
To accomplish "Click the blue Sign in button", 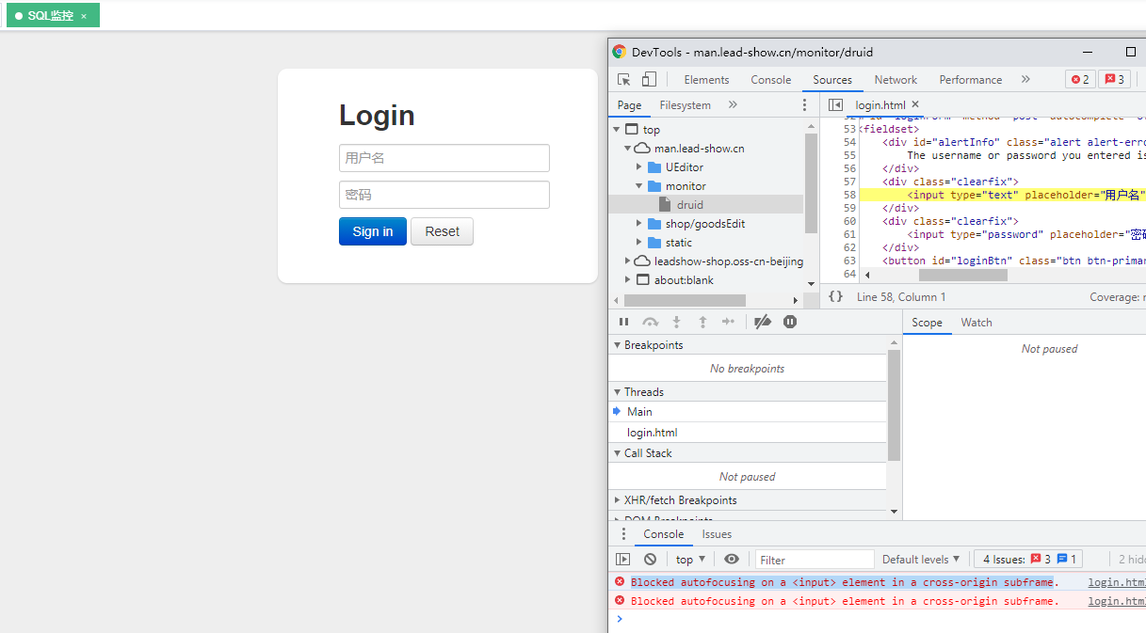I will (373, 231).
